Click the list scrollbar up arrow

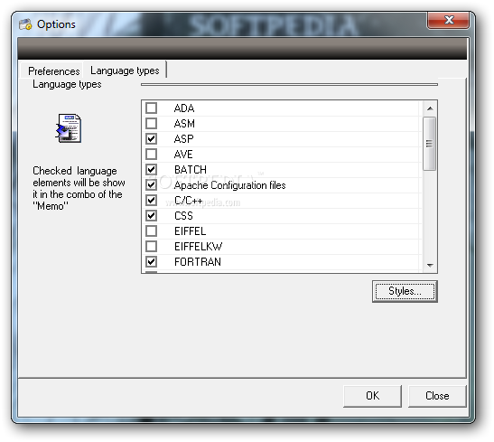tap(430, 108)
